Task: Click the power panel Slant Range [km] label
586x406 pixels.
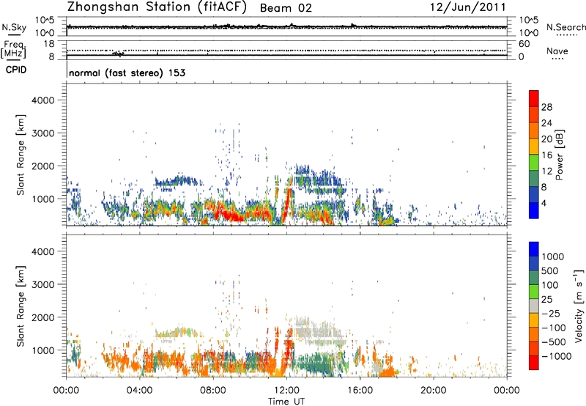Action: (x=21, y=155)
